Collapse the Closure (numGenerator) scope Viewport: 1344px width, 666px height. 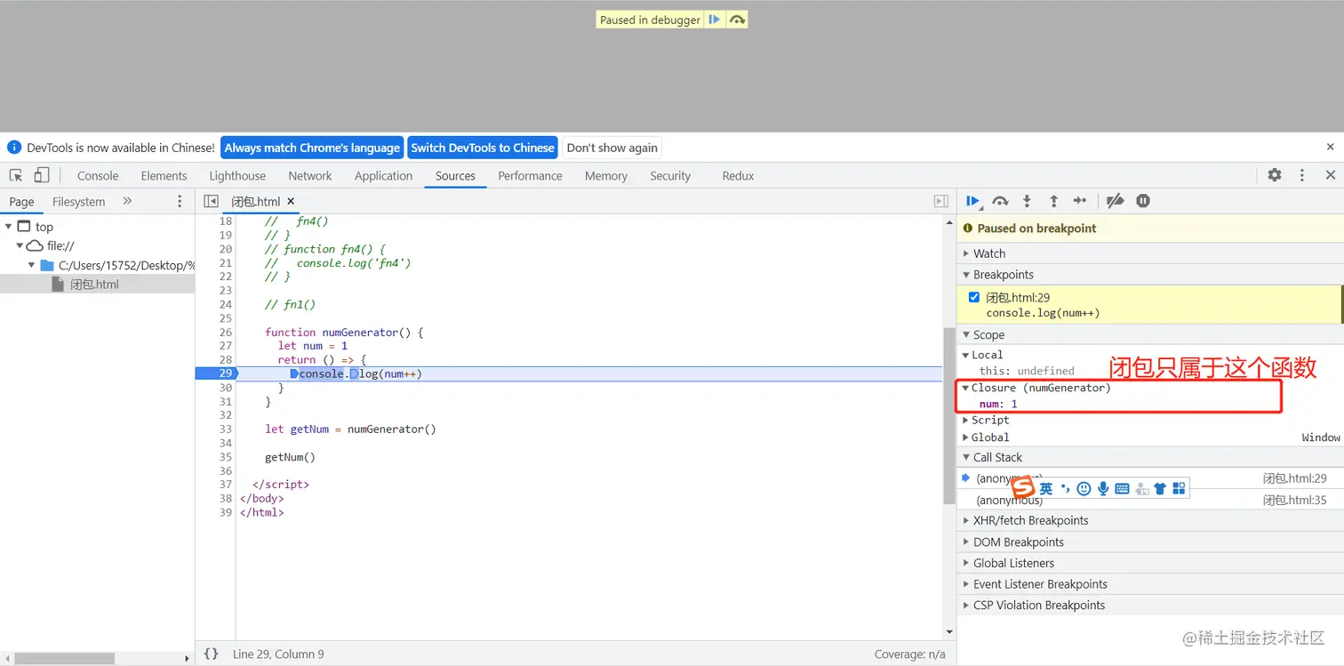966,388
